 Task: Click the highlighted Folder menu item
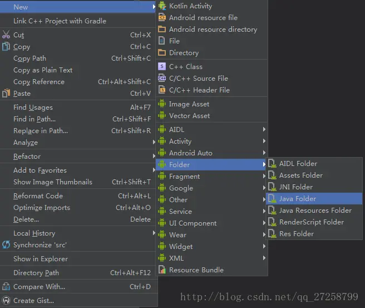211,164
